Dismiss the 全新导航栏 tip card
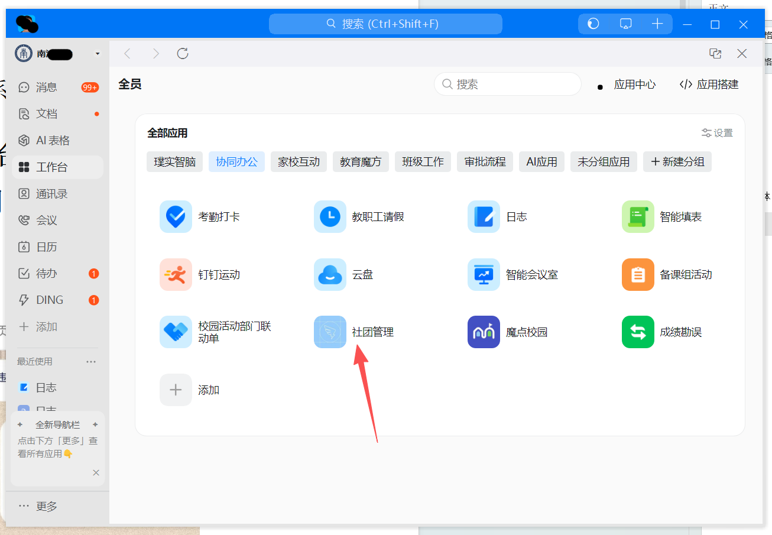Image resolution: width=772 pixels, height=535 pixels. 96,472
